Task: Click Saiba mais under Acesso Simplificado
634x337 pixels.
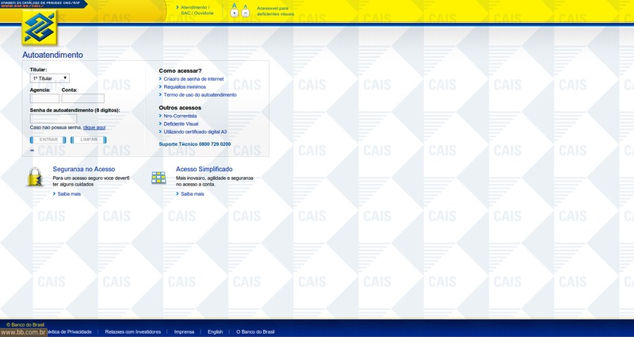Action: (192, 194)
